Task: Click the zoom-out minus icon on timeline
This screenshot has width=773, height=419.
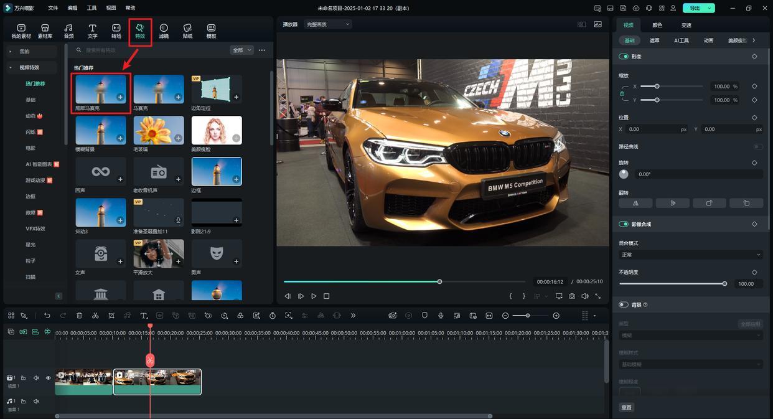Action: pyautogui.click(x=505, y=316)
